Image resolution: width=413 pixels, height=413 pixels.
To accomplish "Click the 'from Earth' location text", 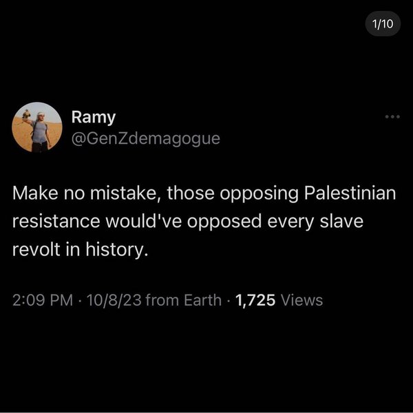I will pyautogui.click(x=183, y=300).
